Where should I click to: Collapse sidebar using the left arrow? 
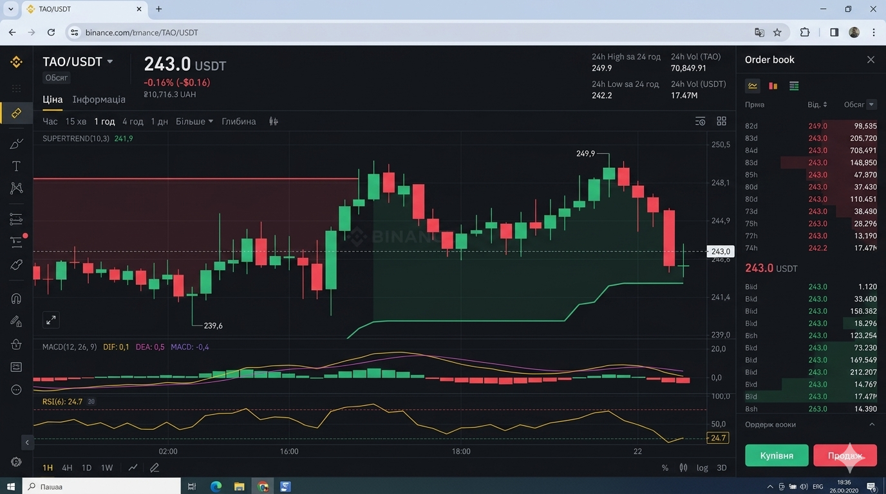coord(27,443)
